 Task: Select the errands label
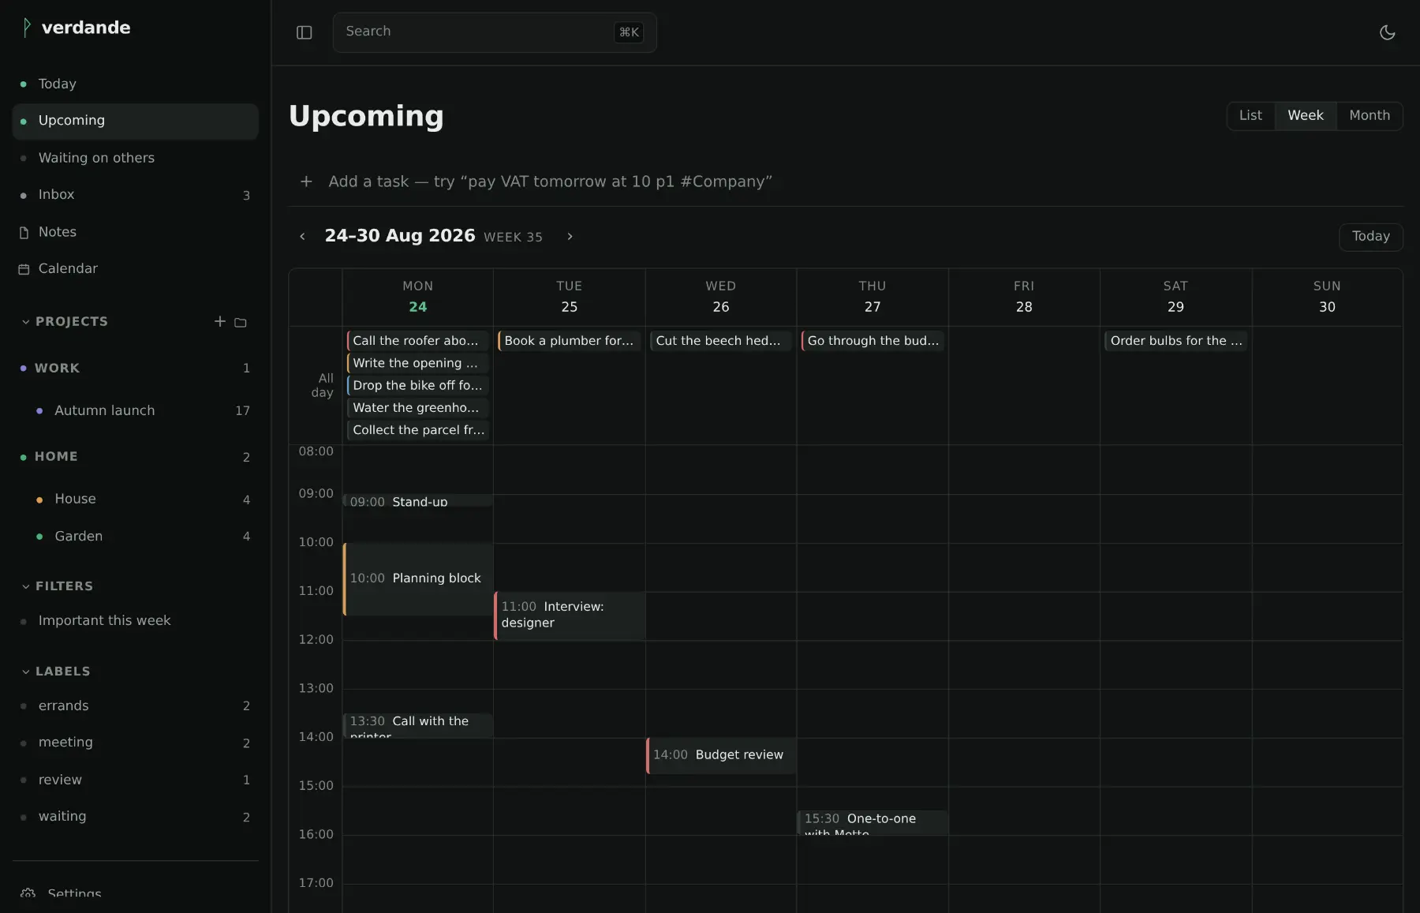pos(136,705)
